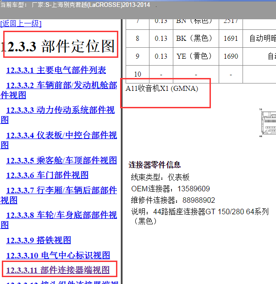Screen dimensions: 276x284
Task: Click the 0.13 wire size in row 9
Action: [x=161, y=56]
